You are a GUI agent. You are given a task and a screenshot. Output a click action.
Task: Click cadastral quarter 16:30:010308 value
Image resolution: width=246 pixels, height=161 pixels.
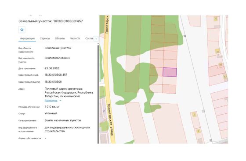tap(53, 82)
